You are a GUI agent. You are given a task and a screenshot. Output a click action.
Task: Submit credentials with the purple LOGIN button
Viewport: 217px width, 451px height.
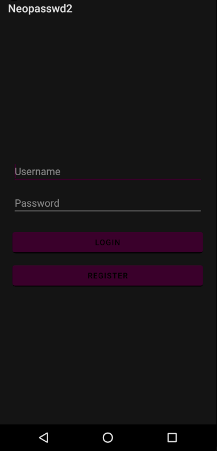(x=108, y=242)
